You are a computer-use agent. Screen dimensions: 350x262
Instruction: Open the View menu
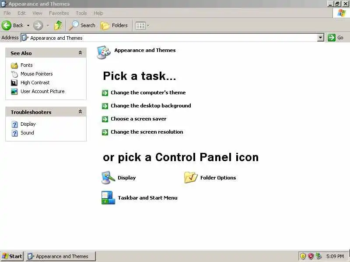[x=37, y=13]
